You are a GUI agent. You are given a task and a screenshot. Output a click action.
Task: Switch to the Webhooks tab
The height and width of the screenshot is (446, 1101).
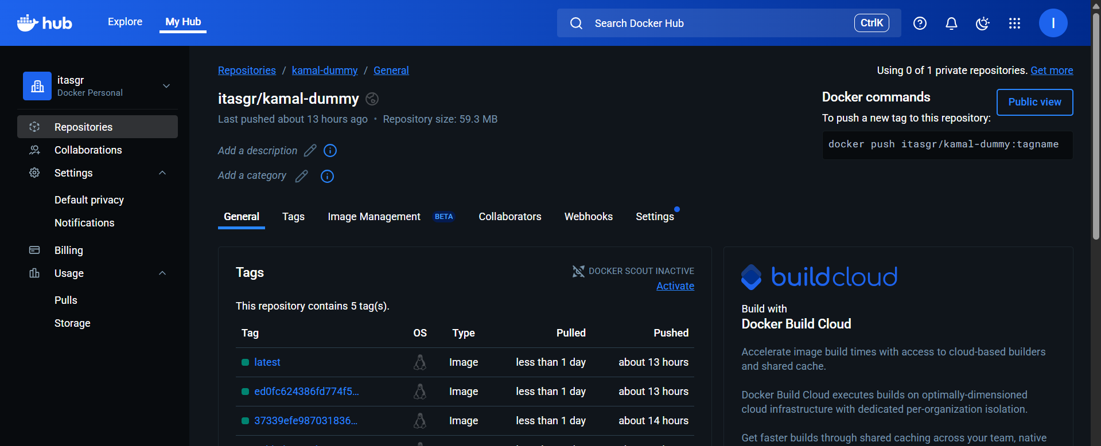click(x=589, y=217)
